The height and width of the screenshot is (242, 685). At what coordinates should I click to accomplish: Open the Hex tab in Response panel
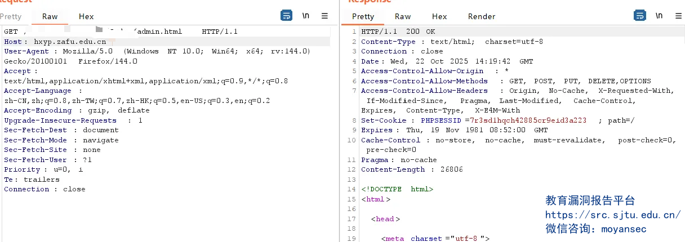pos(439,17)
